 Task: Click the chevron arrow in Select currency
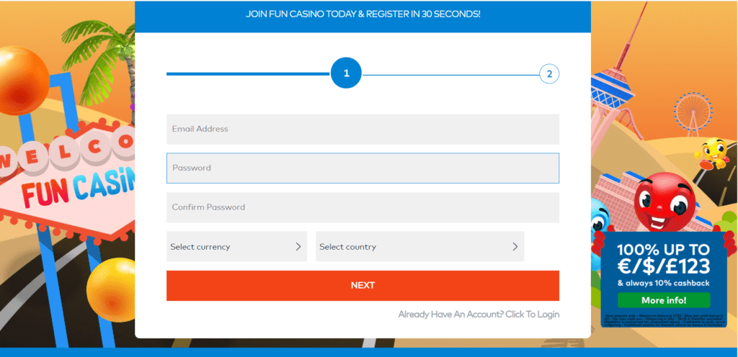[298, 247]
